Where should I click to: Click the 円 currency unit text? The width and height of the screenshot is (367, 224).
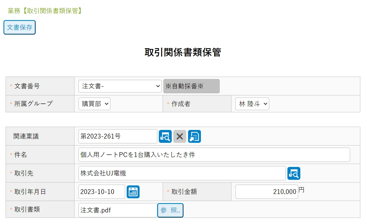click(x=301, y=190)
